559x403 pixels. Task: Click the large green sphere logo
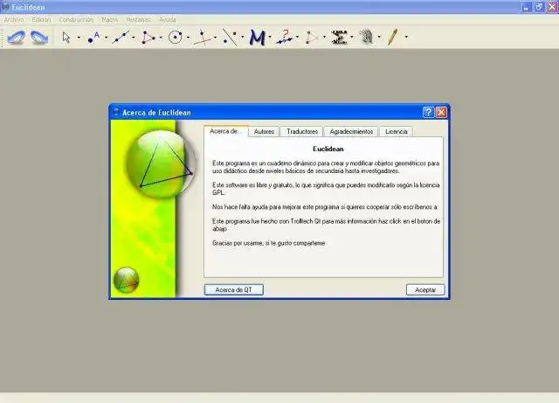161,164
